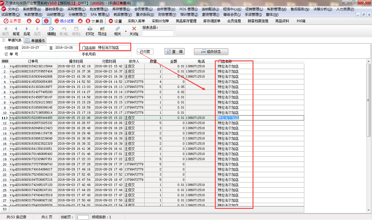This screenshot has height=220, width=372.
Task: Open the SPA 管理 menu
Action: 100,14
